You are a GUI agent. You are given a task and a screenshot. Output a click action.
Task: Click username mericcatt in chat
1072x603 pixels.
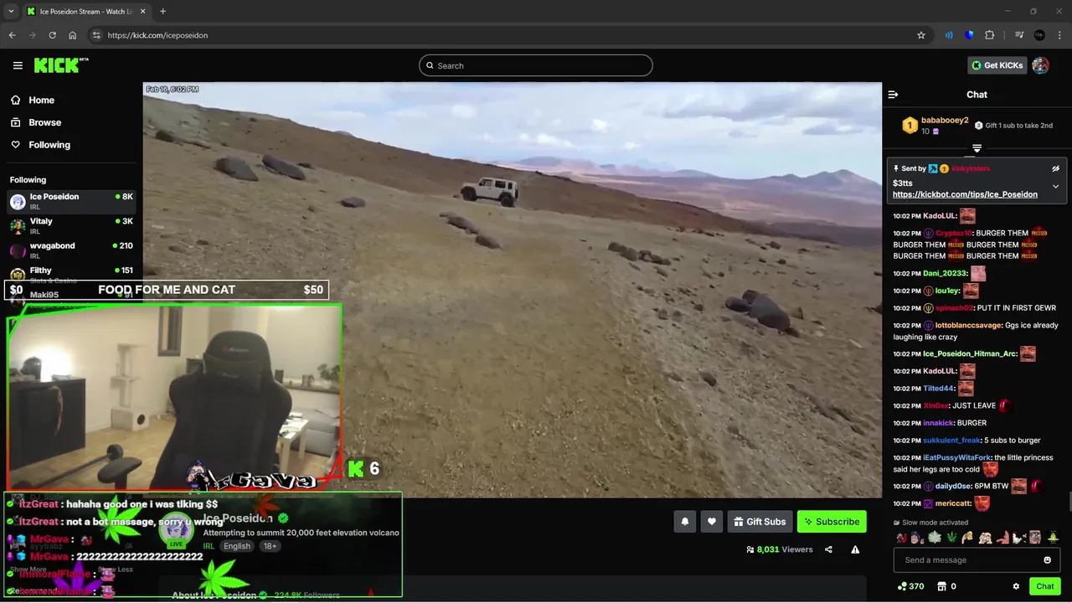tap(952, 504)
